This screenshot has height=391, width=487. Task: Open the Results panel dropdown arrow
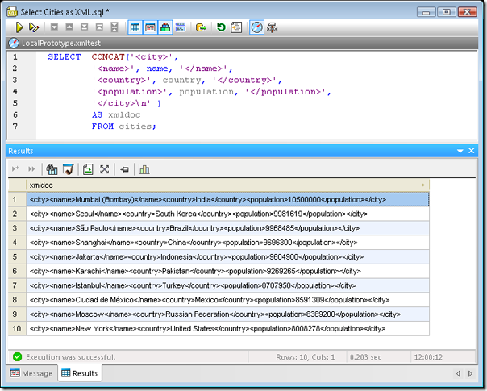pyautogui.click(x=460, y=151)
